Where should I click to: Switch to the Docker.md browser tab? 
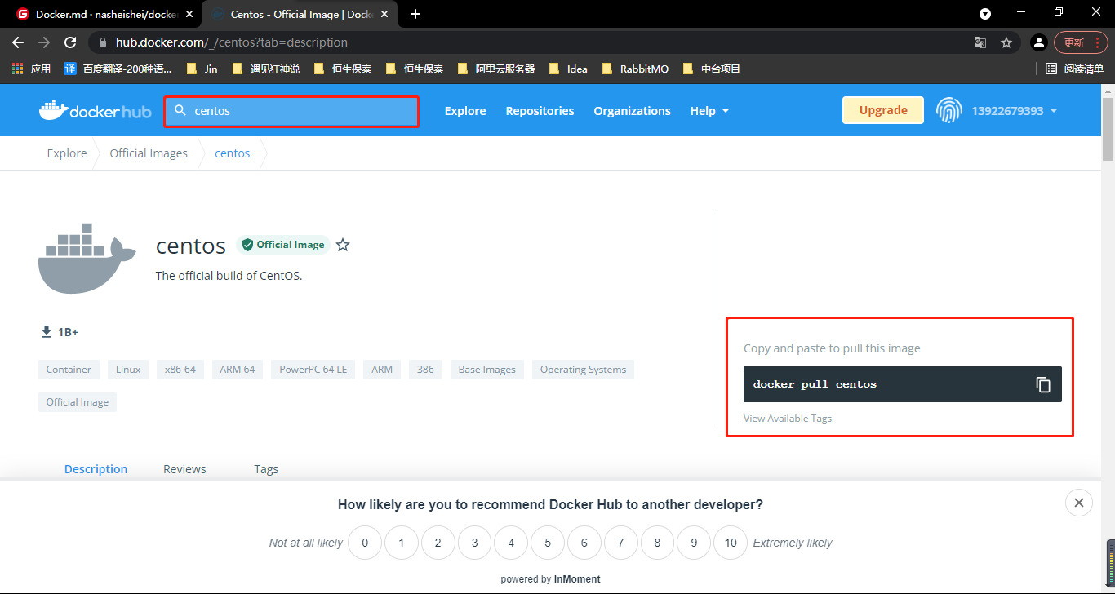[x=104, y=14]
